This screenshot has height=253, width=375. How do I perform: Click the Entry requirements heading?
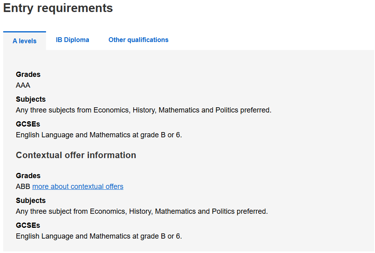[58, 8]
